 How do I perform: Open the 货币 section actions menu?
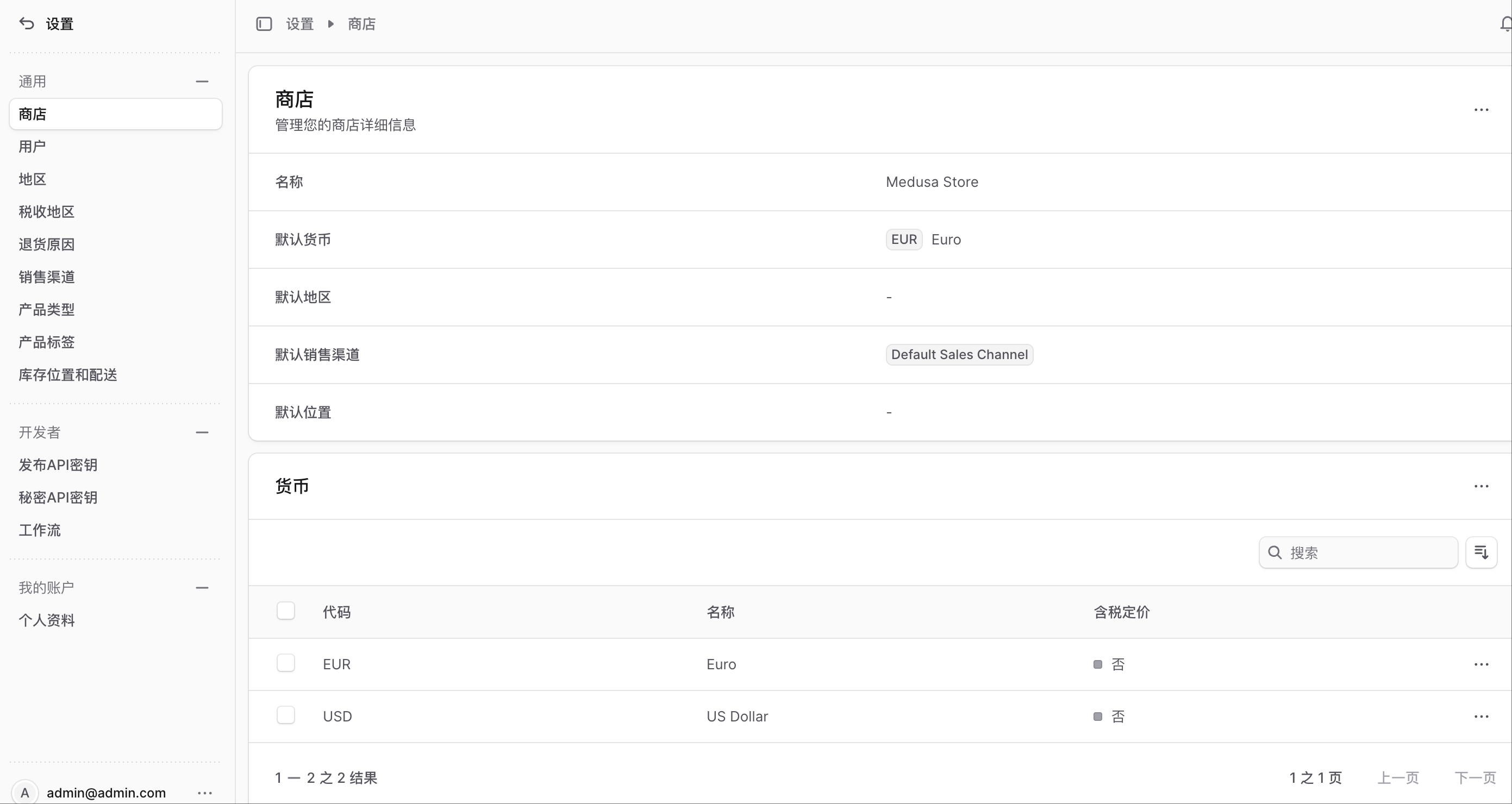click(x=1481, y=486)
